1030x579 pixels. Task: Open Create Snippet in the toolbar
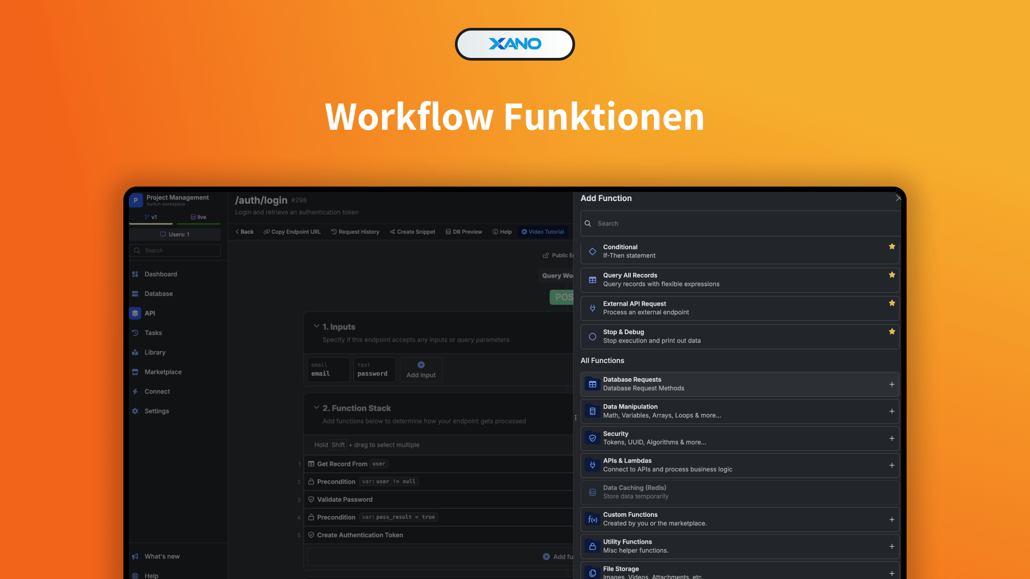click(x=413, y=232)
